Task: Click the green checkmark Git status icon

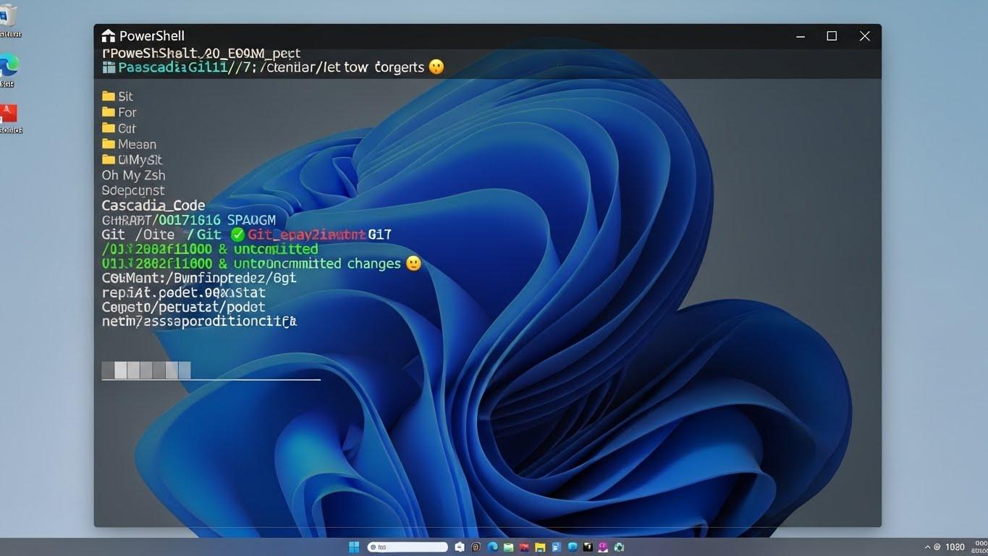Action: coord(237,234)
